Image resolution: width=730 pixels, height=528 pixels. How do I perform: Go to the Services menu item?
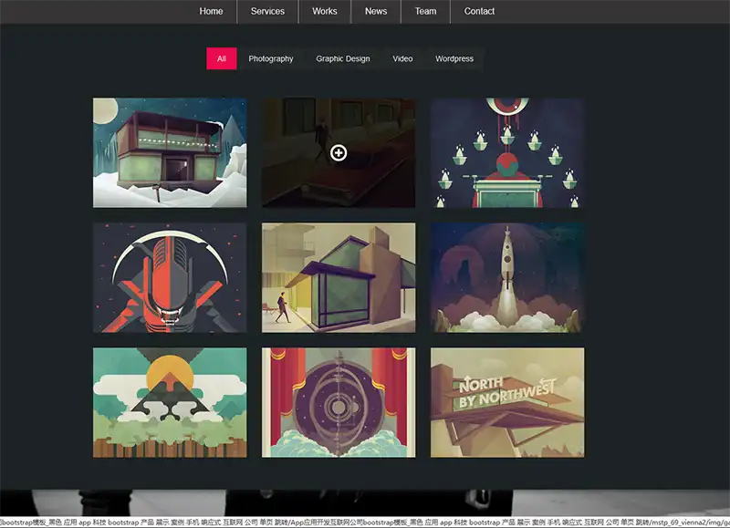pos(267,11)
